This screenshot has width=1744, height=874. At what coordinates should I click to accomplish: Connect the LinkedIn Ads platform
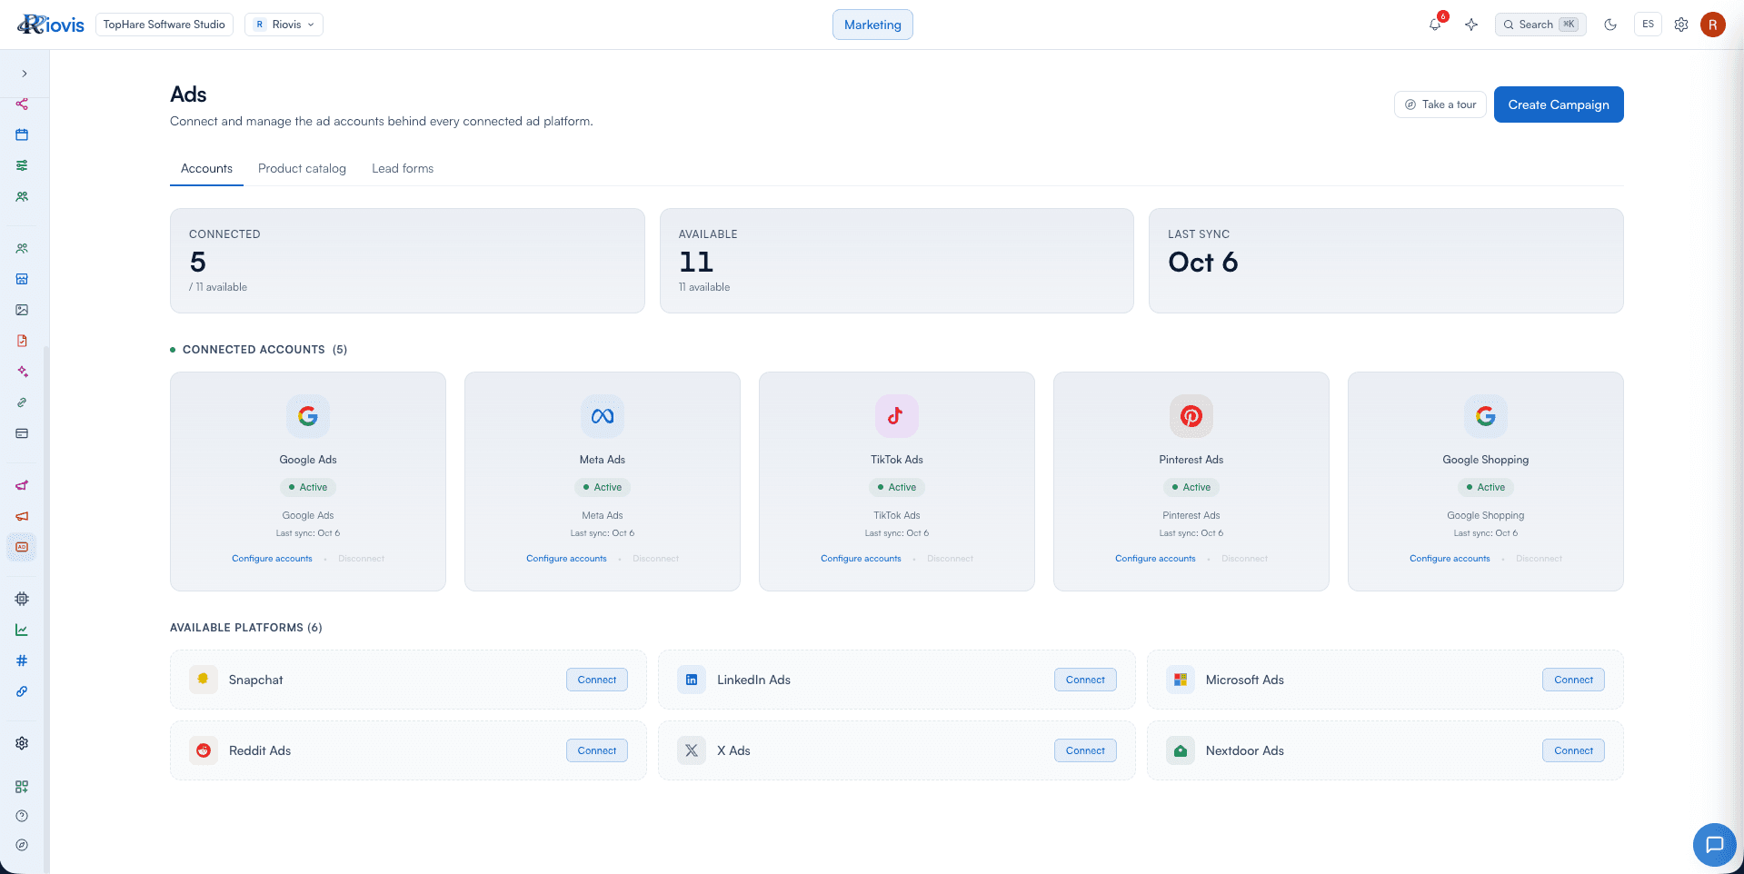1085,680
